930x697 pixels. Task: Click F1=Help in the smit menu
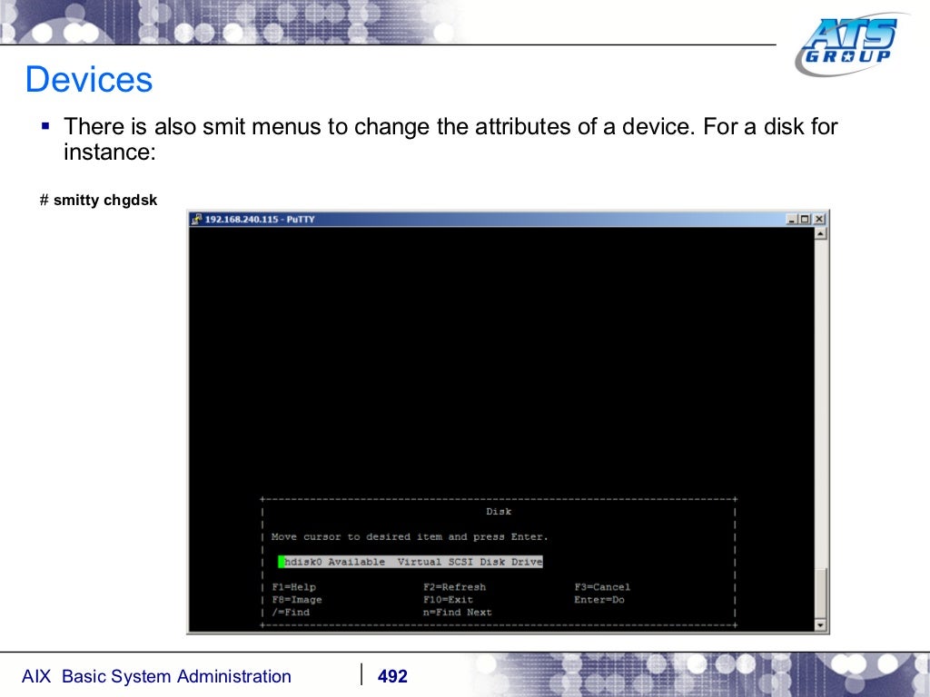294,587
